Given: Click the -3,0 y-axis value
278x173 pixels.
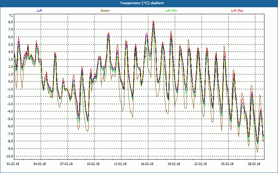Looking at the screenshot, I should tap(10, 104).
